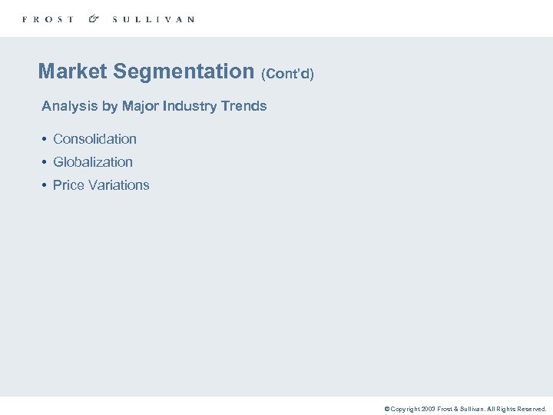
Task: Click the FROST word in the logo
Action: pyautogui.click(x=48, y=19)
